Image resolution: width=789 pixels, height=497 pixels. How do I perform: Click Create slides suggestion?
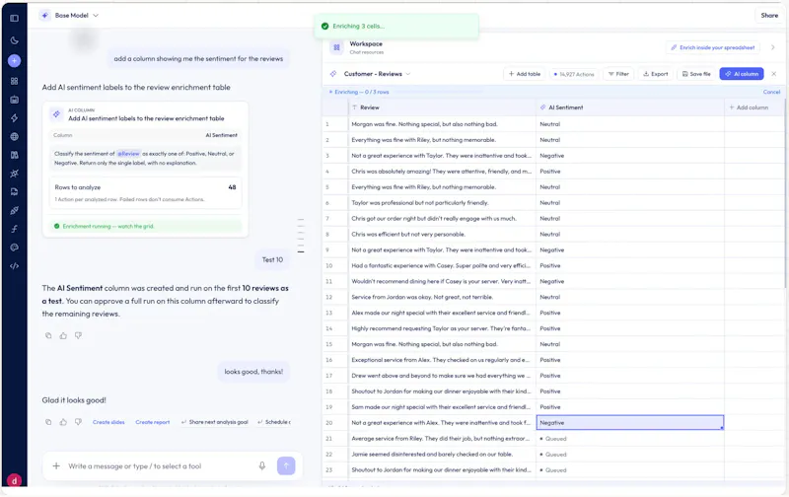point(108,422)
